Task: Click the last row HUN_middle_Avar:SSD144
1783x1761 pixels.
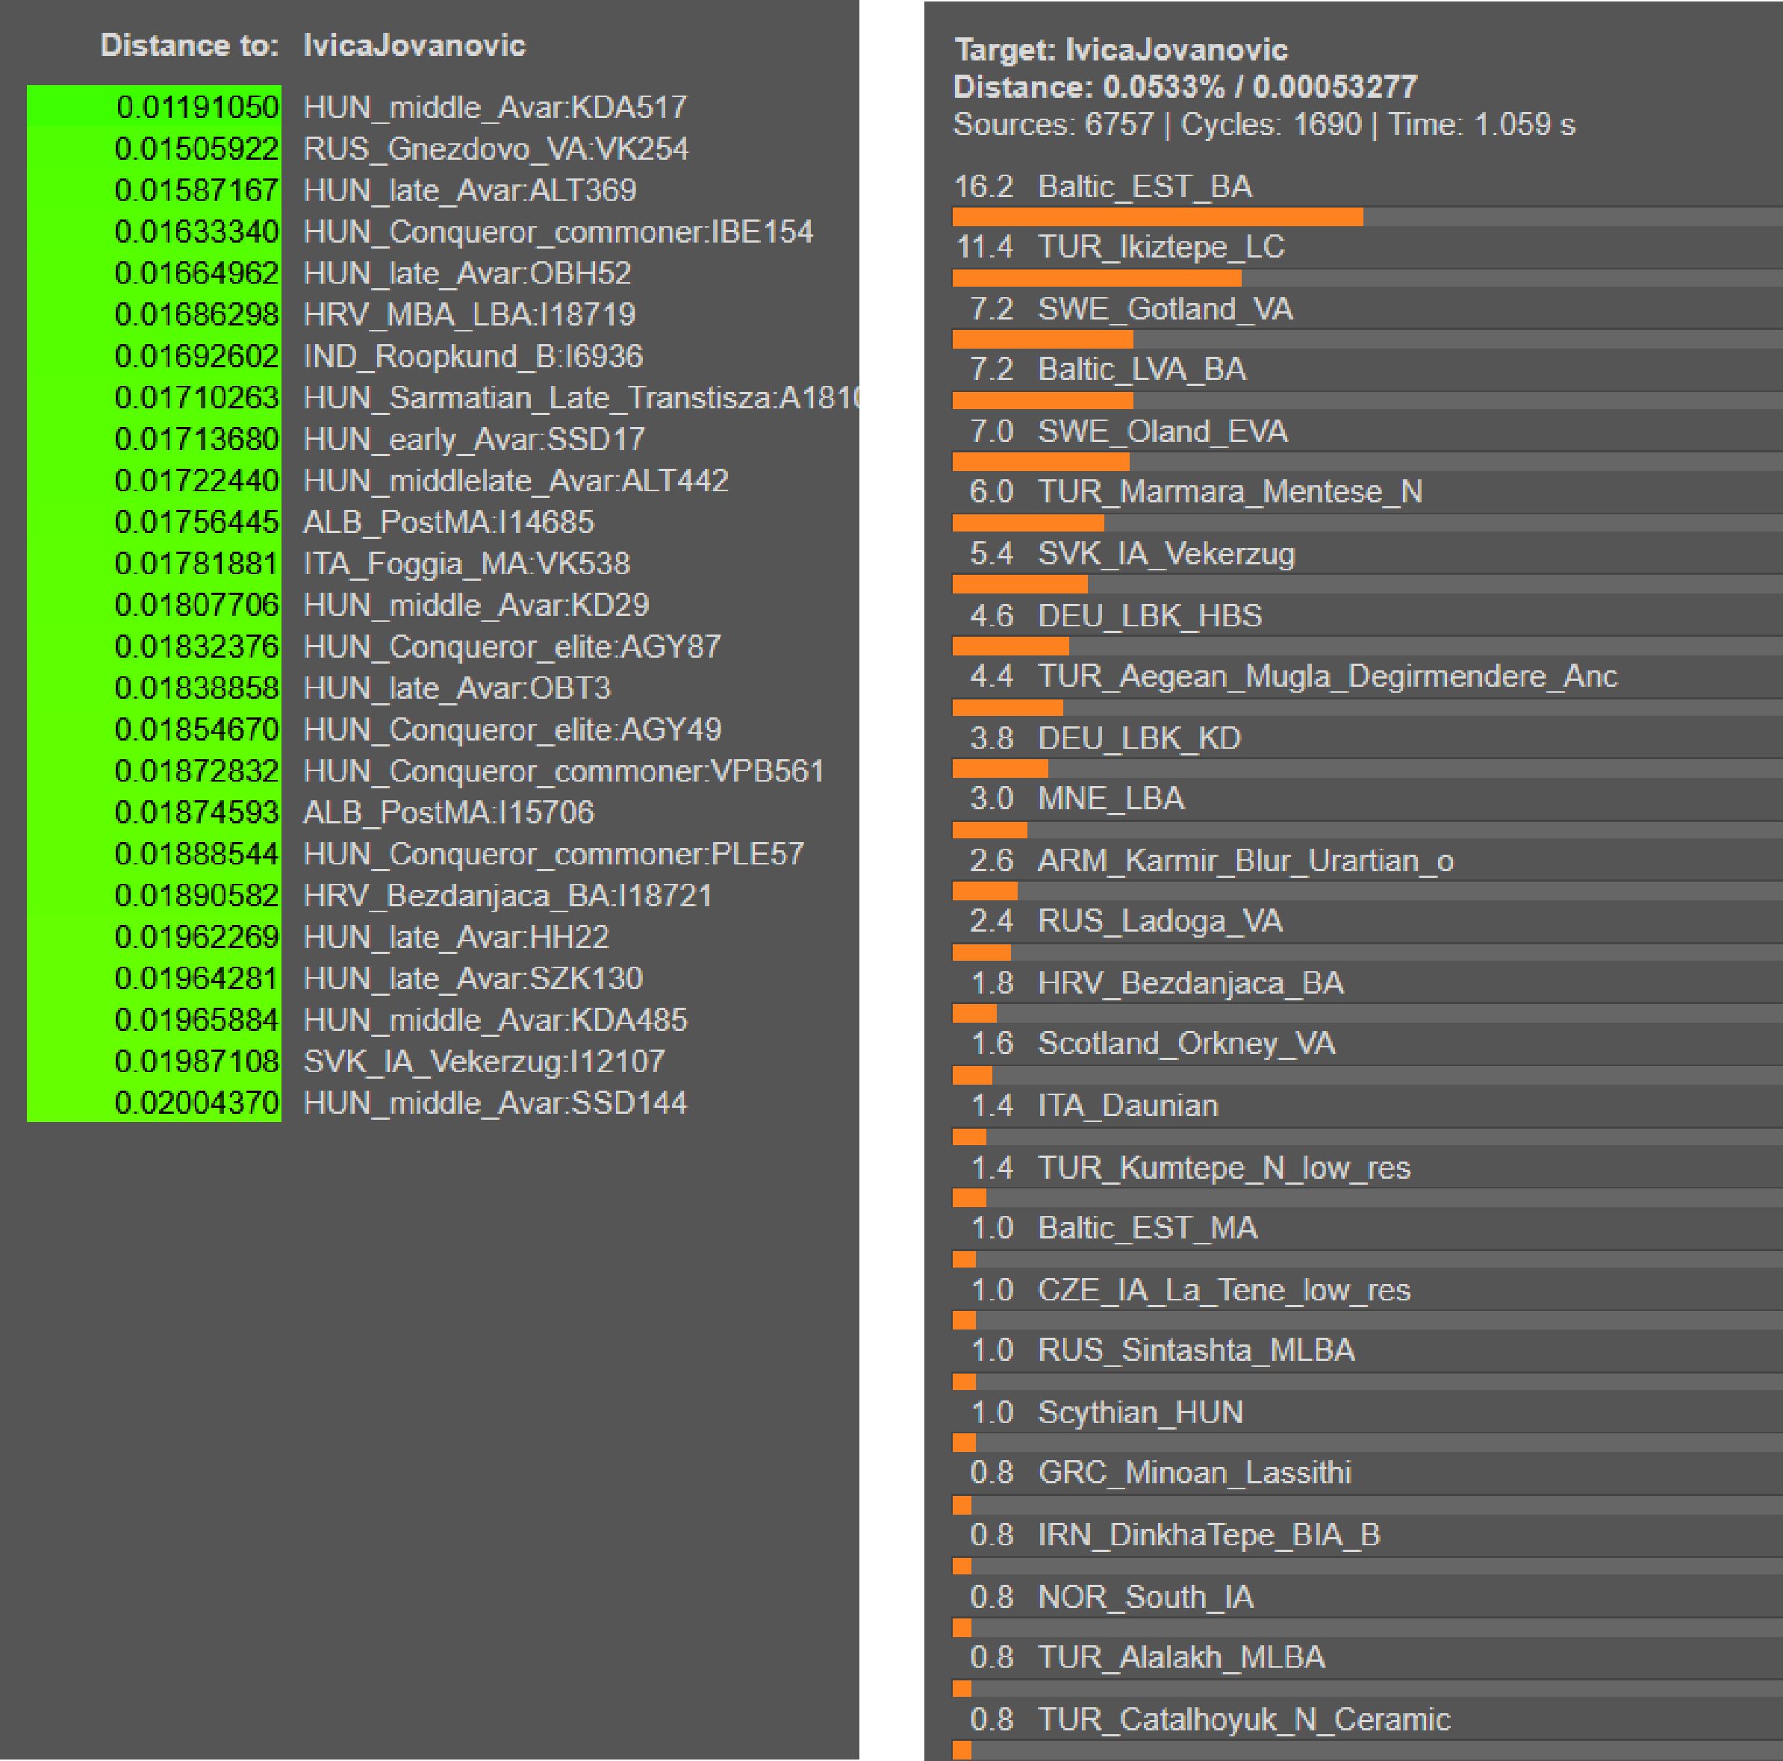Action: (x=495, y=1103)
